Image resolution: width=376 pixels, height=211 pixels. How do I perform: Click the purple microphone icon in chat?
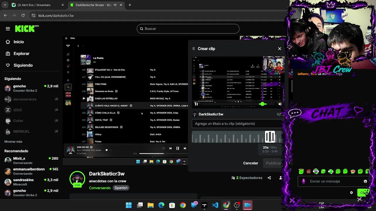click(304, 181)
